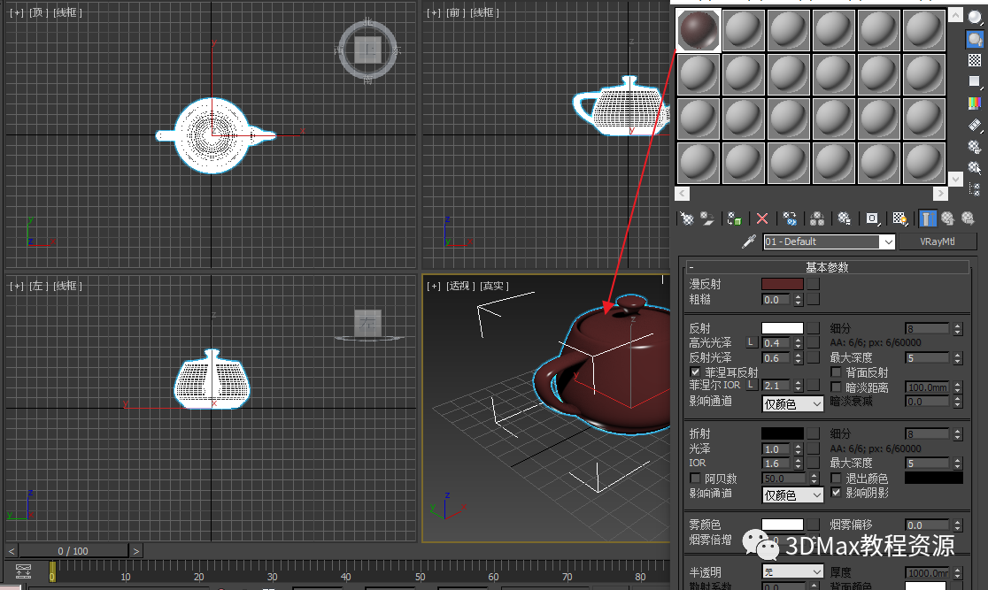Open the [线框] menu in top viewport
This screenshot has width=988, height=590.
point(67,12)
